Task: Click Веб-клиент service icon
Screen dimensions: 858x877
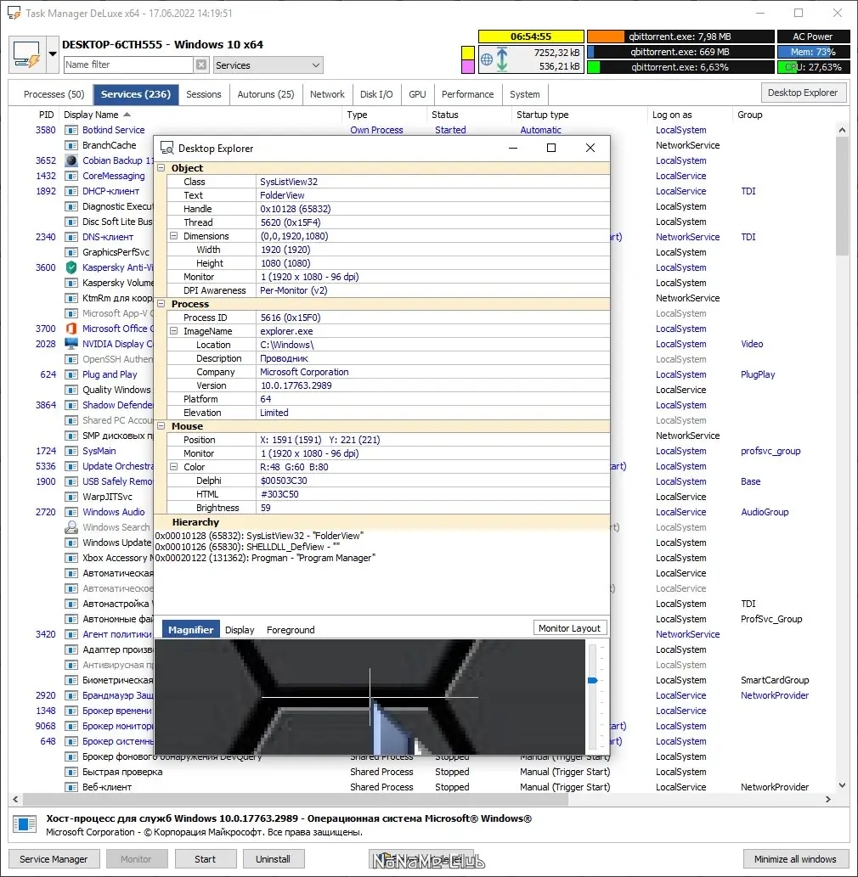Action: pyautogui.click(x=71, y=787)
